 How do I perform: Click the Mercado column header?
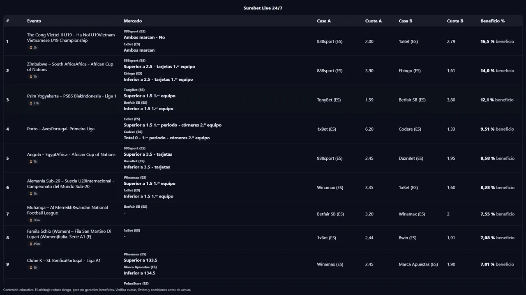pos(133,21)
